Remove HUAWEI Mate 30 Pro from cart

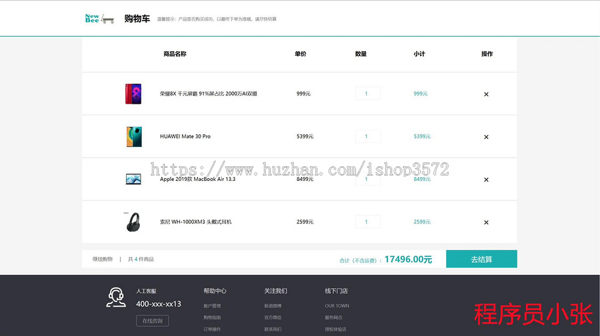click(x=486, y=137)
